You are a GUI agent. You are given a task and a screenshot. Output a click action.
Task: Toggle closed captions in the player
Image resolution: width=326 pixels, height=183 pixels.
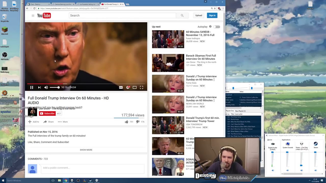click(121, 87)
